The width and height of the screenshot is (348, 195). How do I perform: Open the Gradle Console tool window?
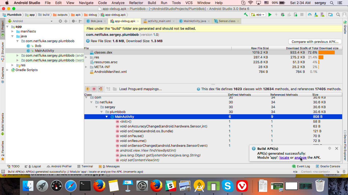pos(328,166)
